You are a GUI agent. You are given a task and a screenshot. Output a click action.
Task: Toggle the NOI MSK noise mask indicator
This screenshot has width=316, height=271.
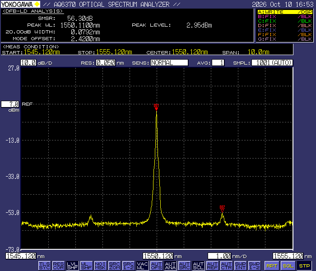point(100,266)
